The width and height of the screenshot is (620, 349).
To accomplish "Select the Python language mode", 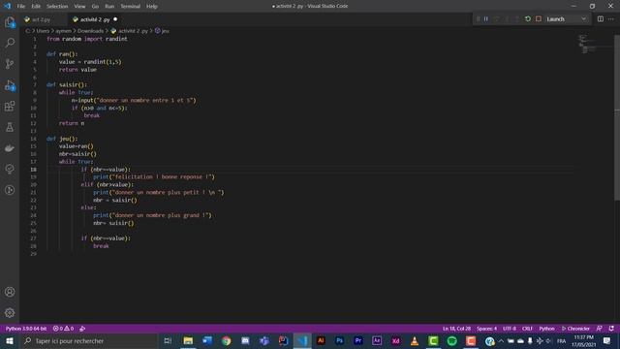I will coord(546,329).
